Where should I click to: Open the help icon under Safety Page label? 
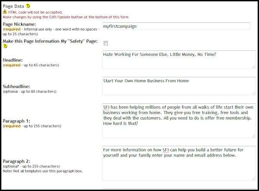tap(5, 46)
